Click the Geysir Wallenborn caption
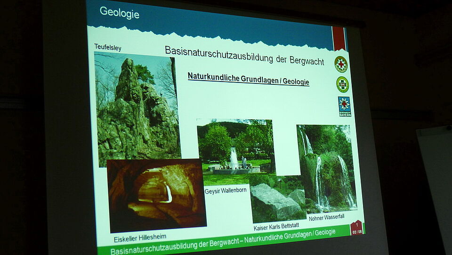 click(226, 190)
